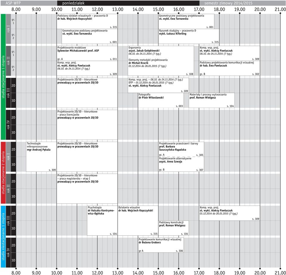Viewport: 286px width, 275px height.
Task: Select 'dr Halszka Kontrymowicz-Ogińska' instructor name
Action: point(101,212)
